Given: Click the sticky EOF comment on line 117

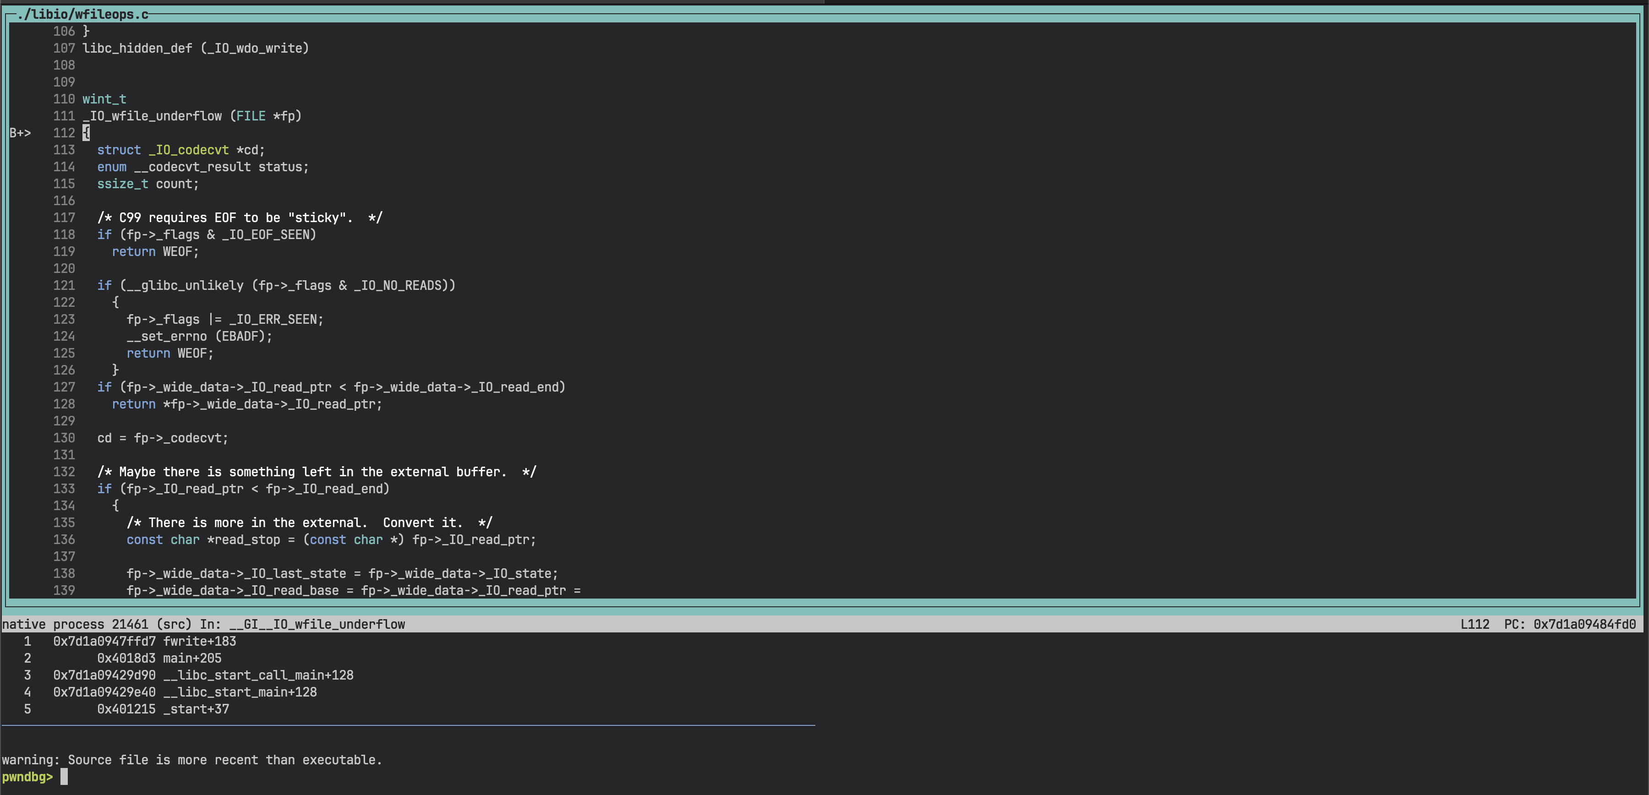Looking at the screenshot, I should [x=239, y=218].
